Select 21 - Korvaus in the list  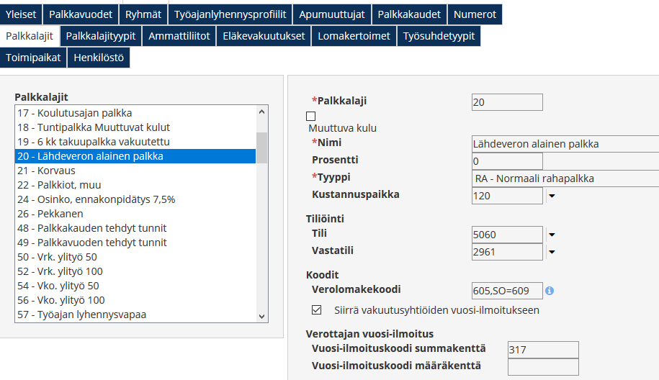coord(46,171)
